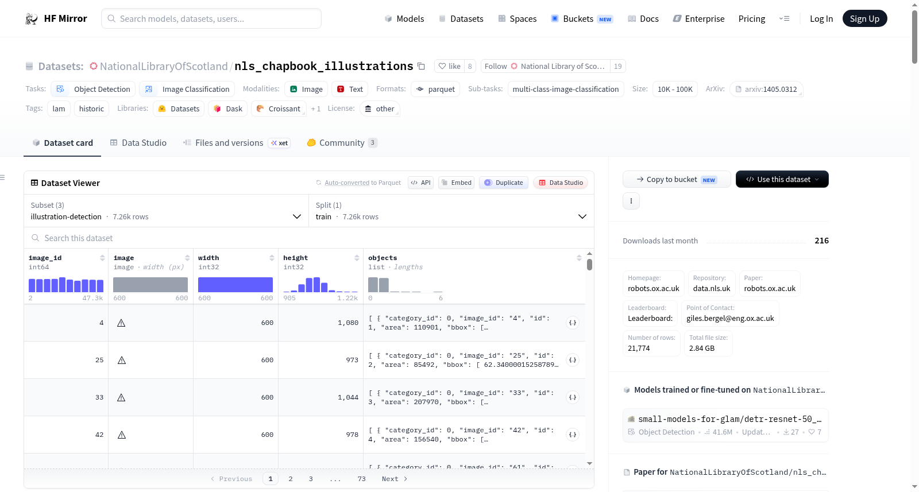This screenshot has width=919, height=492.
Task: Expand the Subset illustration-detection dropdown
Action: [x=167, y=211]
